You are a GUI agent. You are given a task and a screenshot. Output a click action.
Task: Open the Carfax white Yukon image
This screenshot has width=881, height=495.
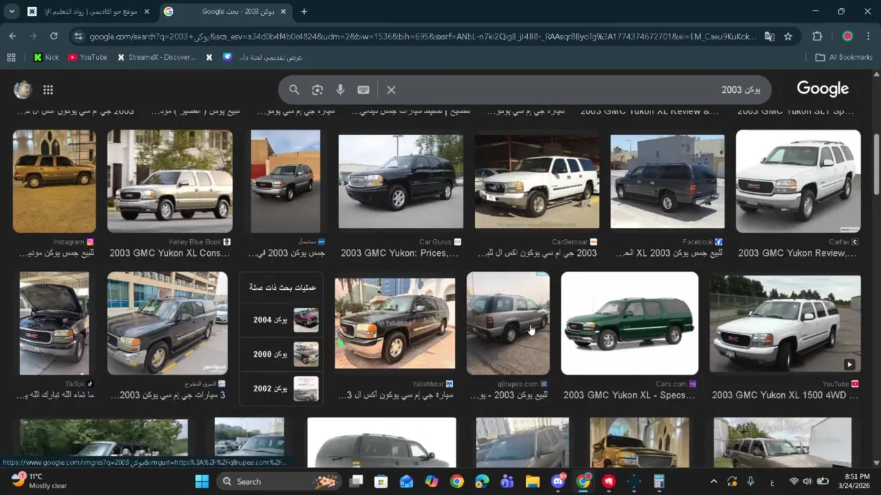coord(798,181)
